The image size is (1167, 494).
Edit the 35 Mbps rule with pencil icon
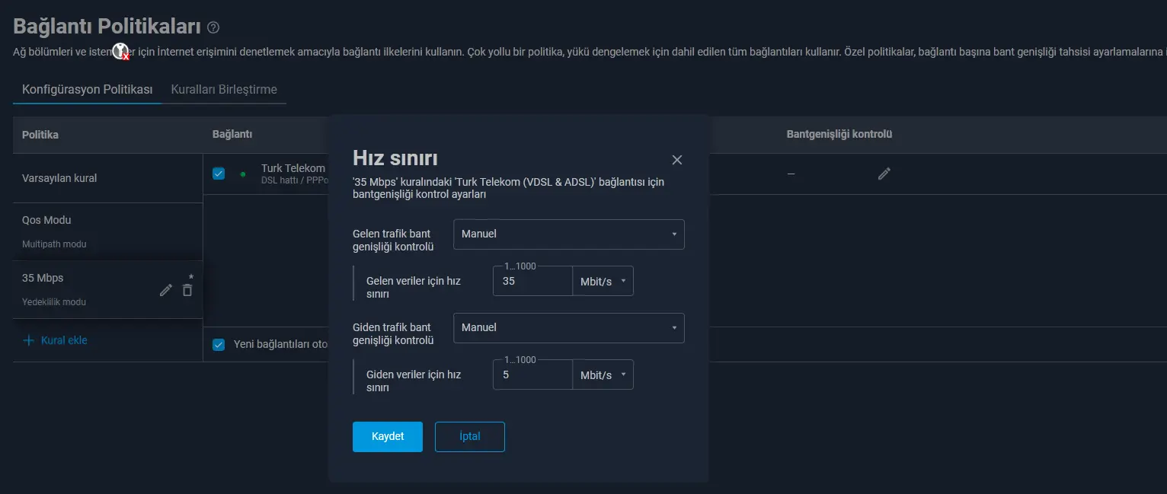point(165,290)
